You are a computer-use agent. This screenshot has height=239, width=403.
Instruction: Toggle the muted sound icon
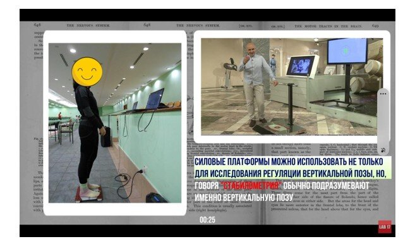(x=383, y=150)
